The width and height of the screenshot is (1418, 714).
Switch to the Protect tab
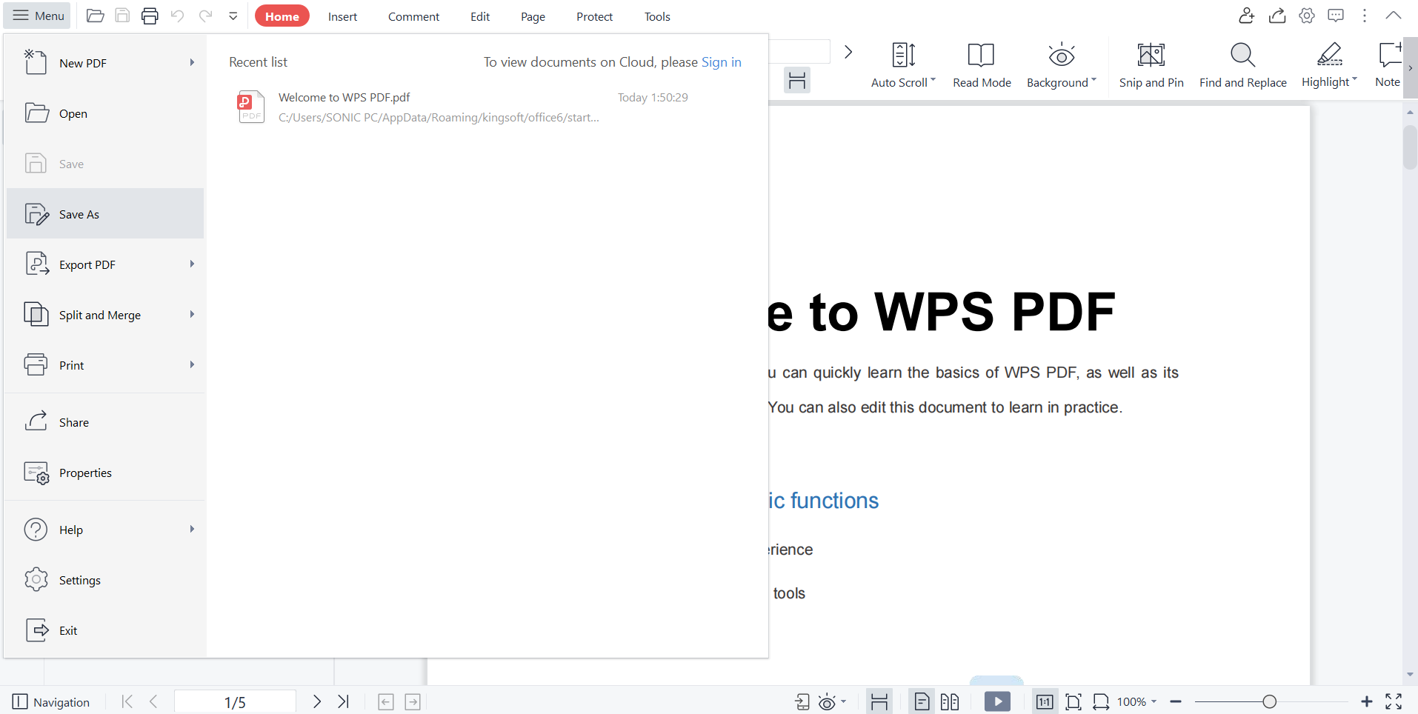594,16
